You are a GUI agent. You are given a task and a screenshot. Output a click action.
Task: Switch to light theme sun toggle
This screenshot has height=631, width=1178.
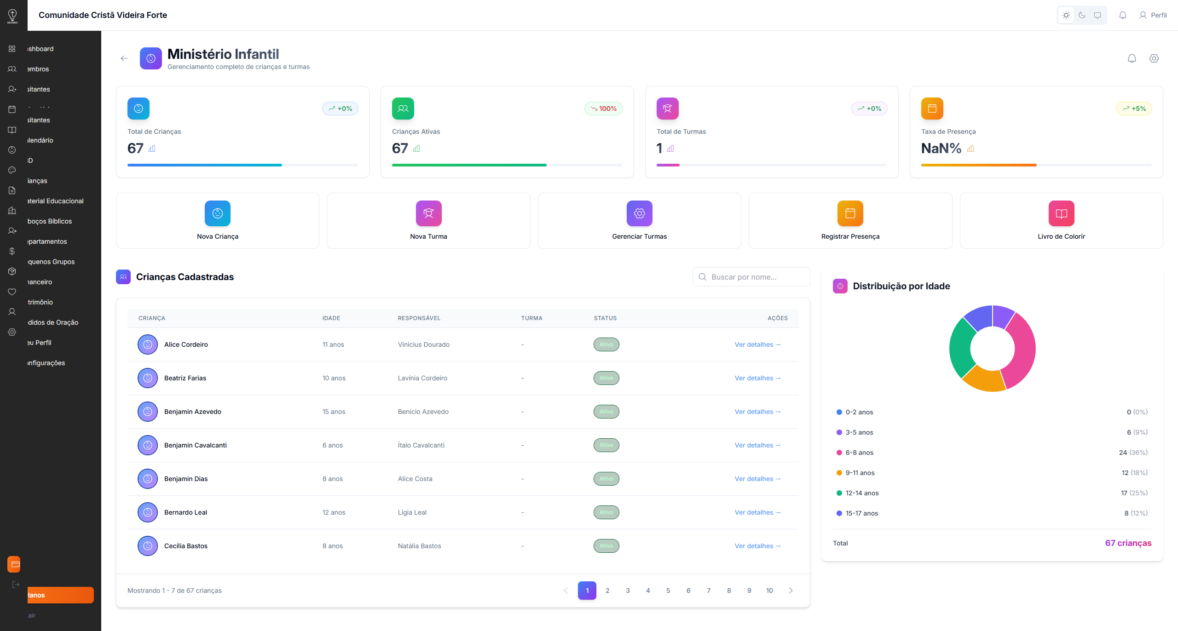1066,15
